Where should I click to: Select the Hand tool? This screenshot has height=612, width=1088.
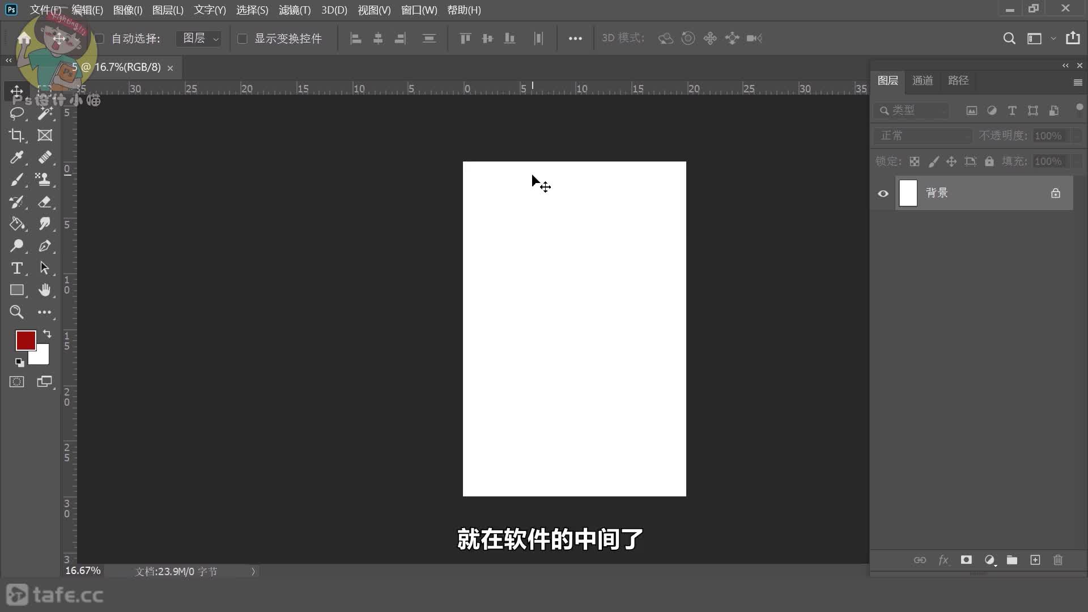pos(45,290)
